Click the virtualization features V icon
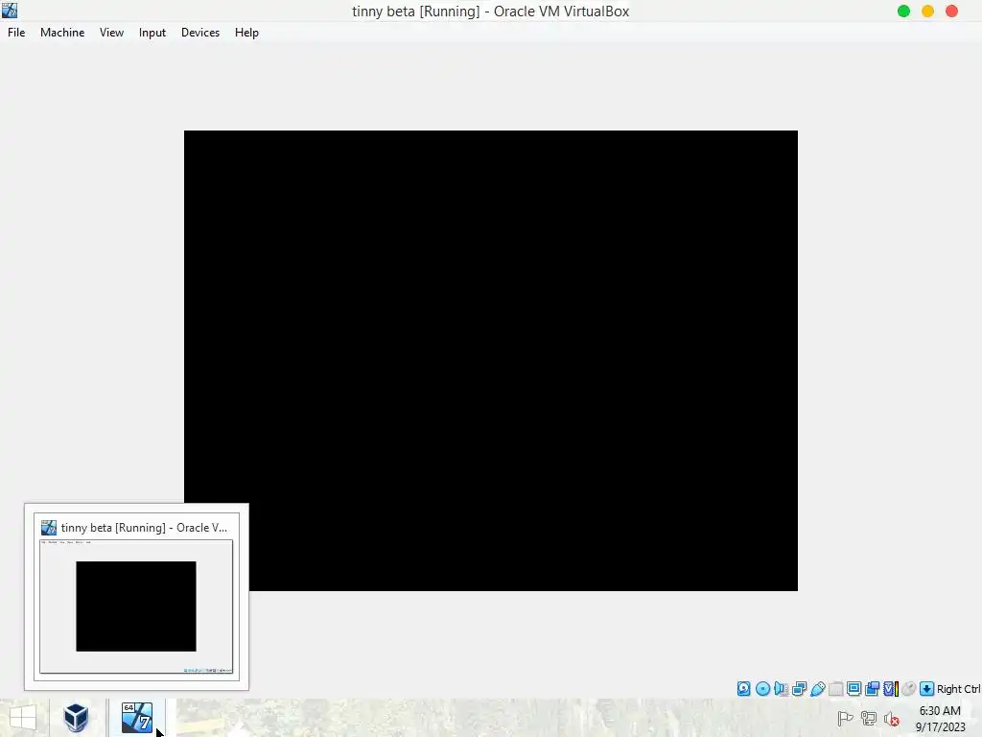The width and height of the screenshot is (982, 737). point(891,689)
